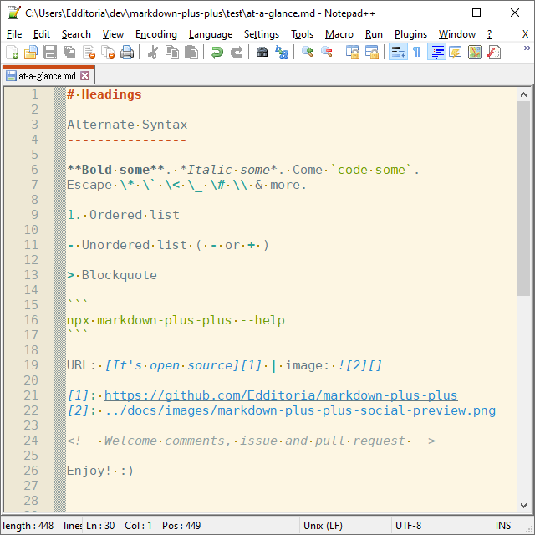Open Find with the binoculars icon
This screenshot has height=535, width=535.
point(262,52)
